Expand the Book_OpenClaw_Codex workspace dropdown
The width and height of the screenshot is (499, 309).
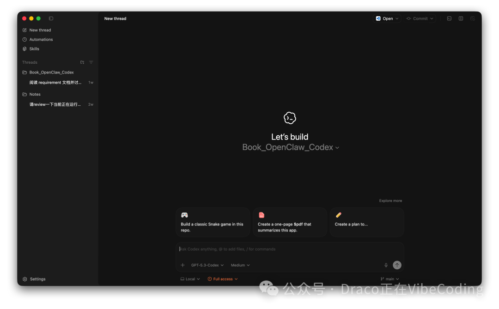290,147
